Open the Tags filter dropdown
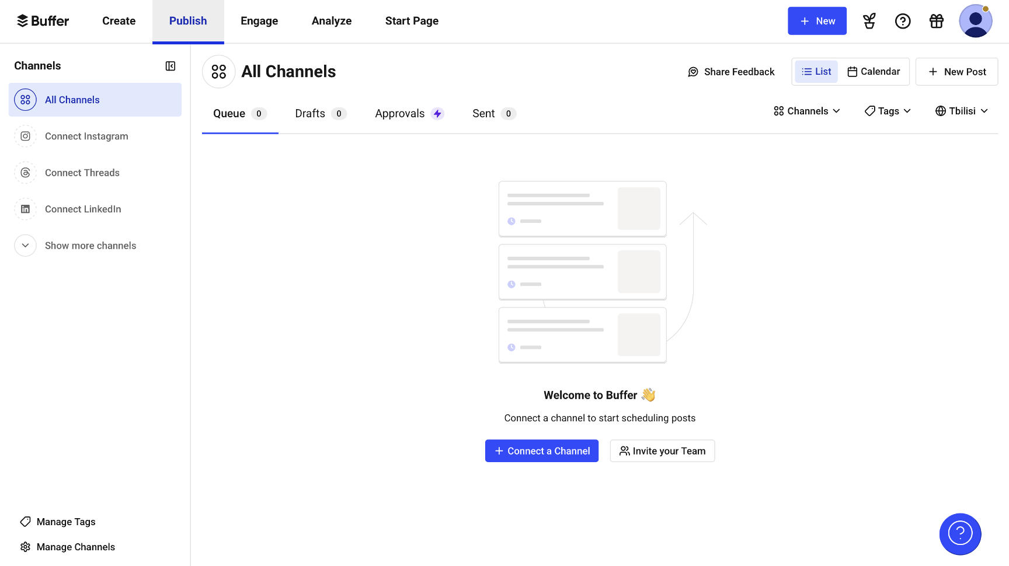 coord(887,110)
